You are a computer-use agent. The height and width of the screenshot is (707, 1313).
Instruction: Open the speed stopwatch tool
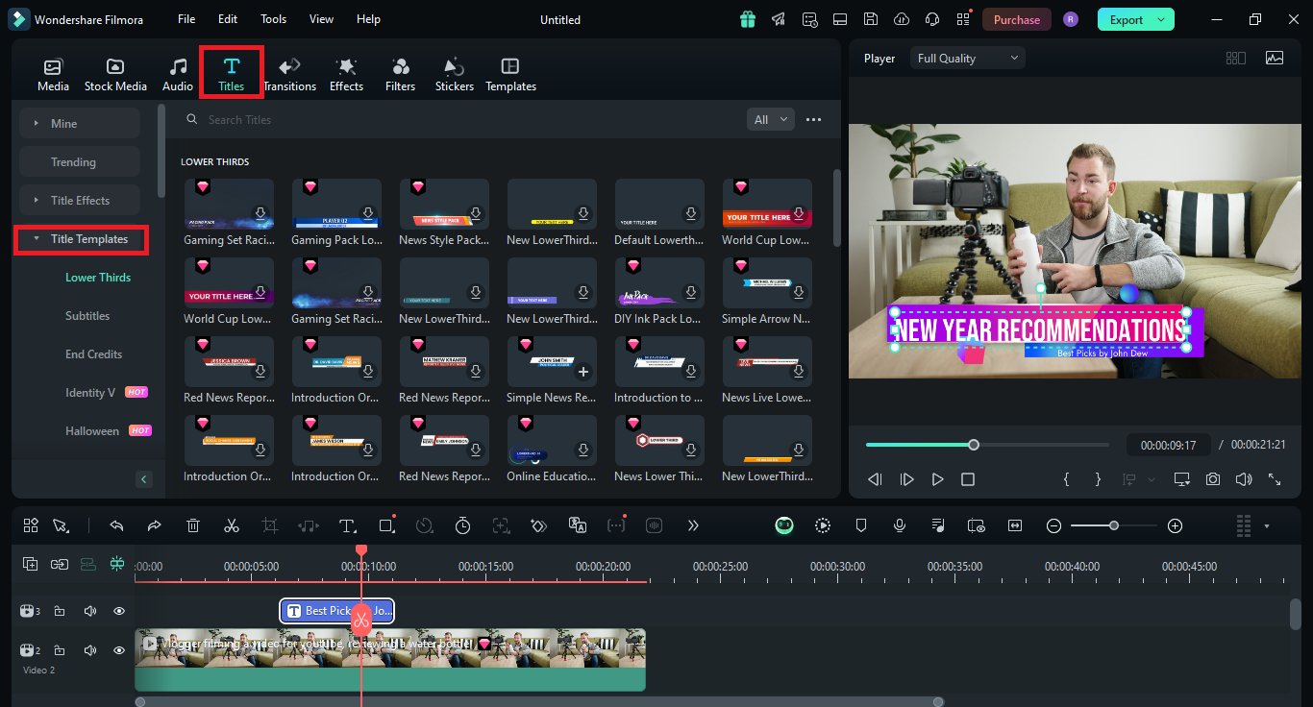click(462, 525)
